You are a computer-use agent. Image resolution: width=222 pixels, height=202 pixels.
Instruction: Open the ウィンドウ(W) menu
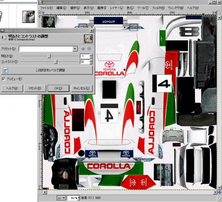tap(176, 8)
